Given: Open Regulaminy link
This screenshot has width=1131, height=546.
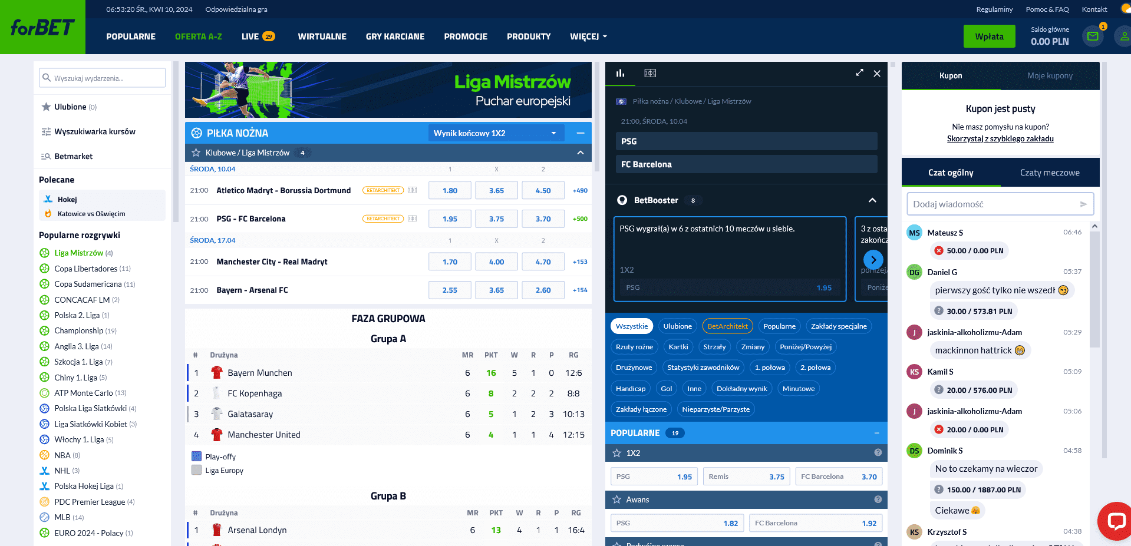Looking at the screenshot, I should pos(994,9).
